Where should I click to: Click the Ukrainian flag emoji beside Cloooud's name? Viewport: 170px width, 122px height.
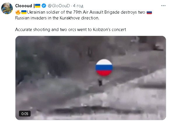pyautogui.click(x=38, y=6)
